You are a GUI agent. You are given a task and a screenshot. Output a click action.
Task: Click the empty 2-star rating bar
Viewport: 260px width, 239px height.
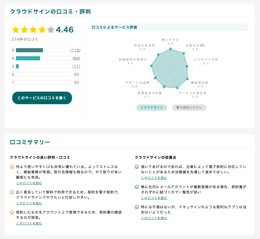44,75
